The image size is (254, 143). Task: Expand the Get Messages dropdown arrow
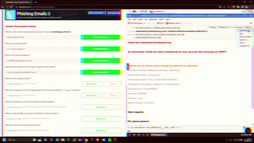pos(145,23)
